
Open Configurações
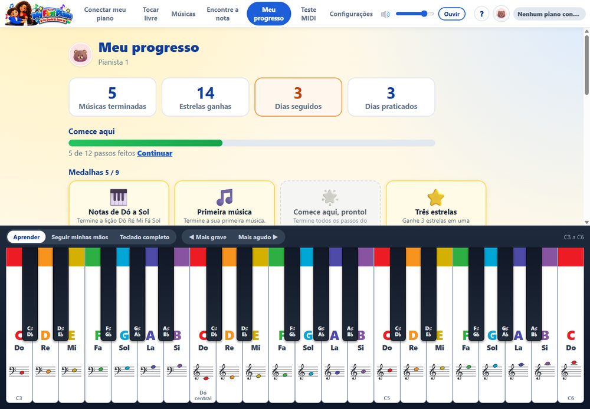click(351, 14)
